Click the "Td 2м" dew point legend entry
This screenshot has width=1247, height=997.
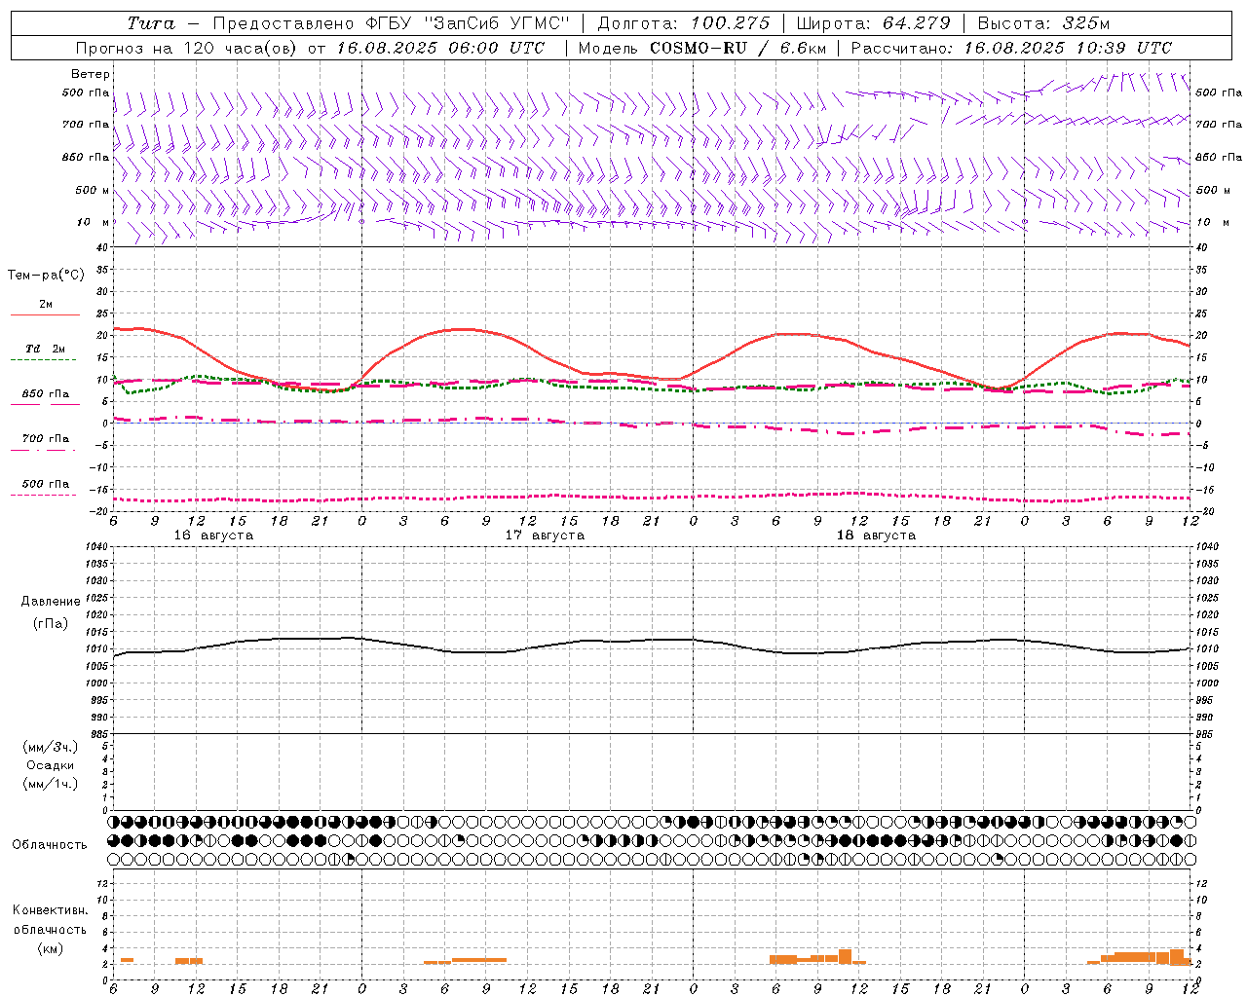pyautogui.click(x=46, y=349)
